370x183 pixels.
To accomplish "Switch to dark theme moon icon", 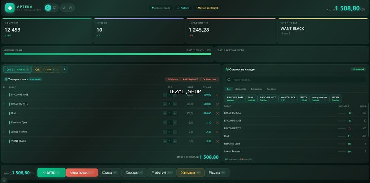I will coord(48,8).
